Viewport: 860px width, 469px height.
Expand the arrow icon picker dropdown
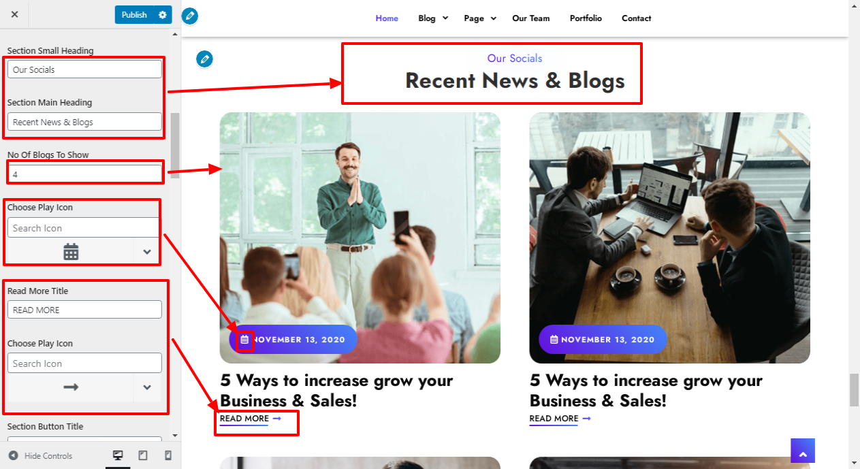click(147, 387)
